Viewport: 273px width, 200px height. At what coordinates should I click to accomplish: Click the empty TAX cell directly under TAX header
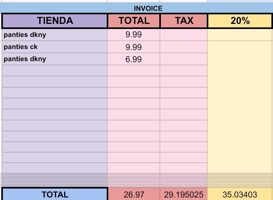[x=184, y=35]
